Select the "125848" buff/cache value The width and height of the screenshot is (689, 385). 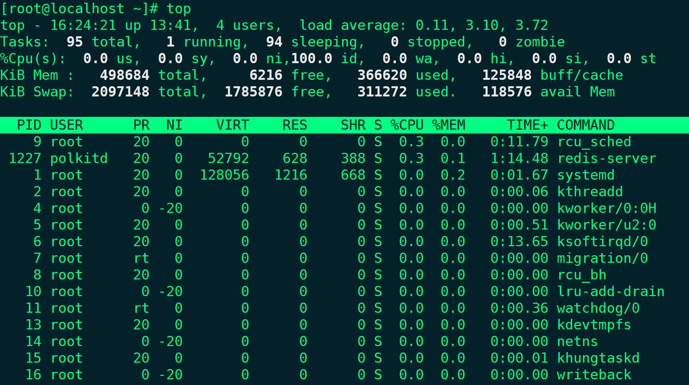pyautogui.click(x=507, y=75)
